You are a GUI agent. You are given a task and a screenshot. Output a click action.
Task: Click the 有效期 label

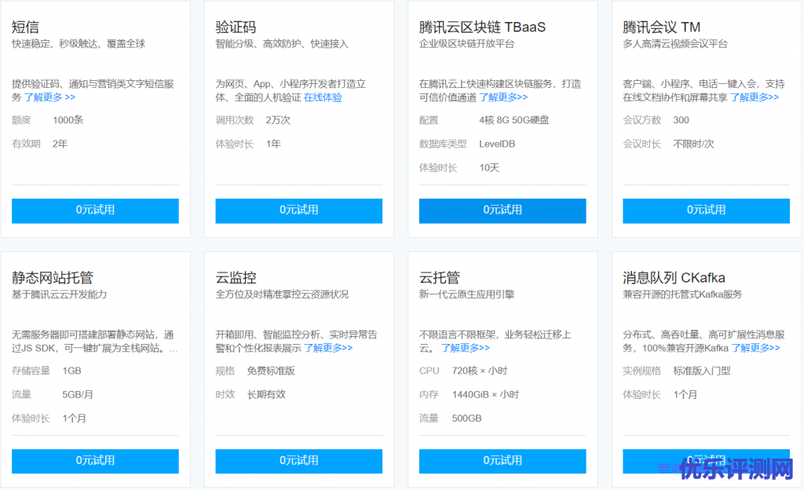coord(26,144)
